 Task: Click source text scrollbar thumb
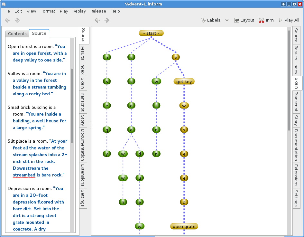[72, 106]
